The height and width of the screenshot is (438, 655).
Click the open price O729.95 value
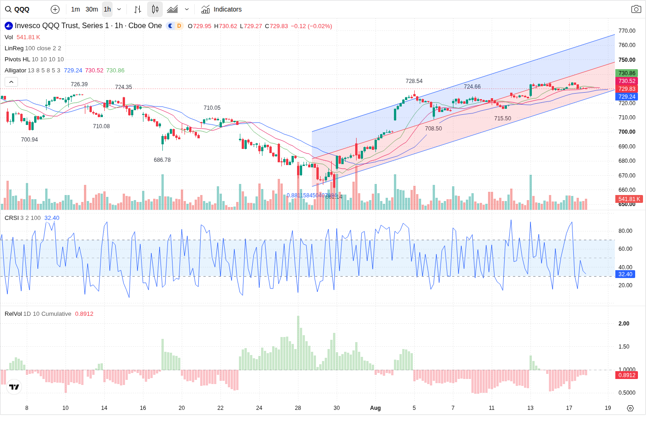pyautogui.click(x=200, y=26)
